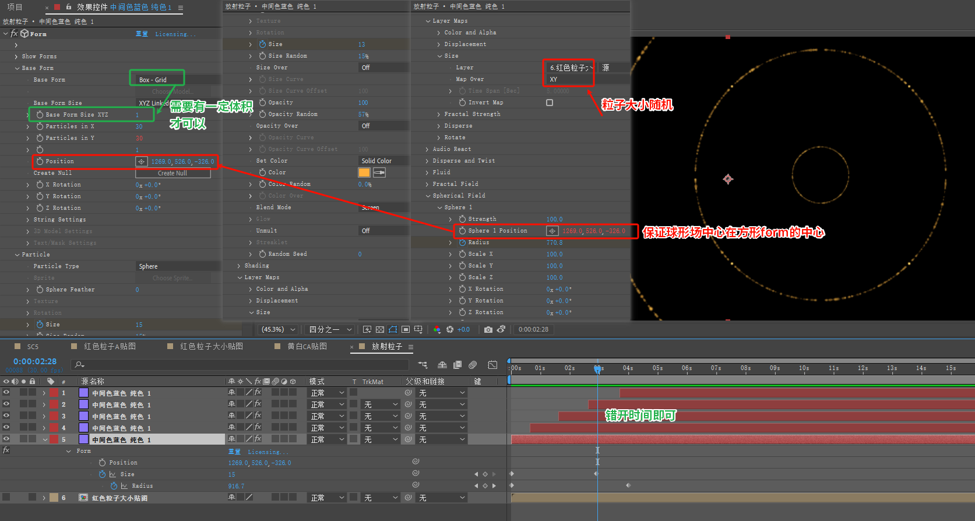Open TrkMat dropdown for layer 3

point(380,416)
